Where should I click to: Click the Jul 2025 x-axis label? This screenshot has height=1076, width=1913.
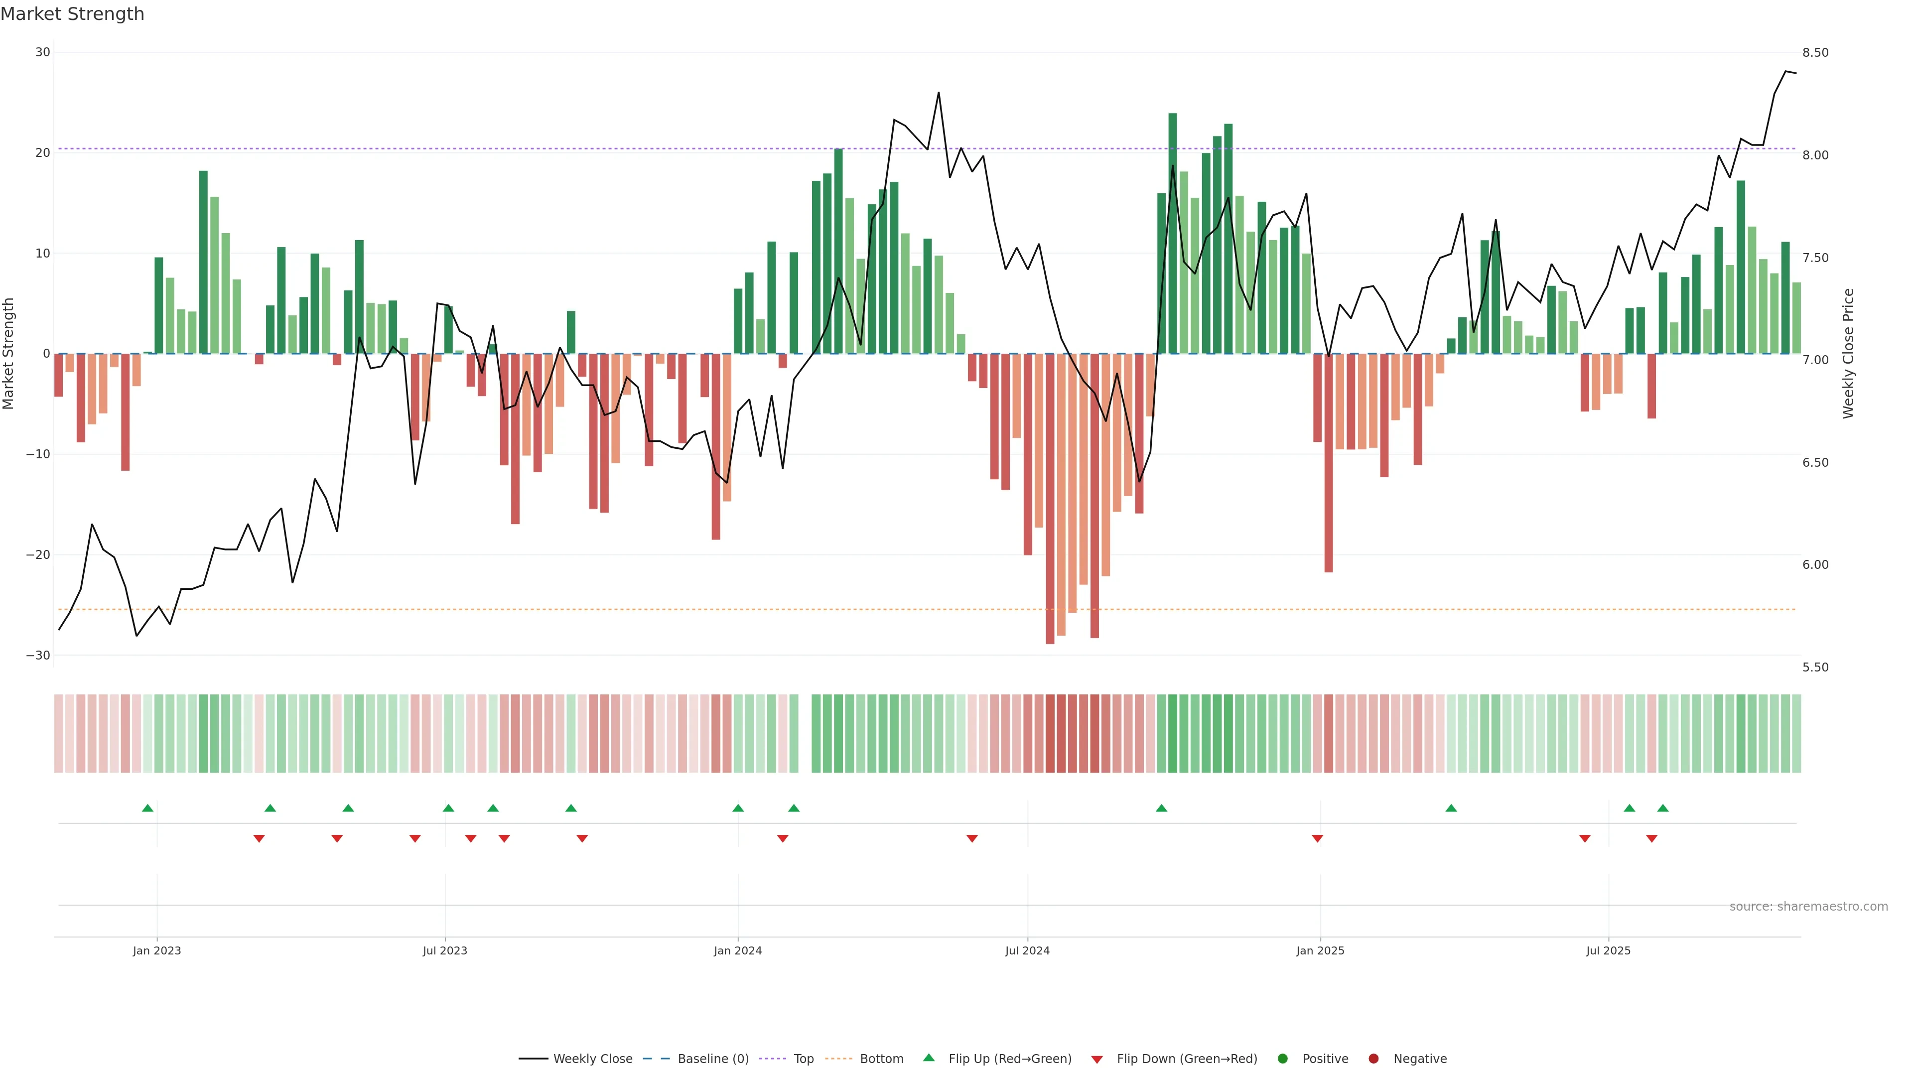(x=1608, y=950)
